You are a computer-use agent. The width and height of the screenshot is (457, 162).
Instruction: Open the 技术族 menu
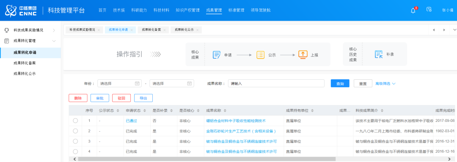click(119, 10)
